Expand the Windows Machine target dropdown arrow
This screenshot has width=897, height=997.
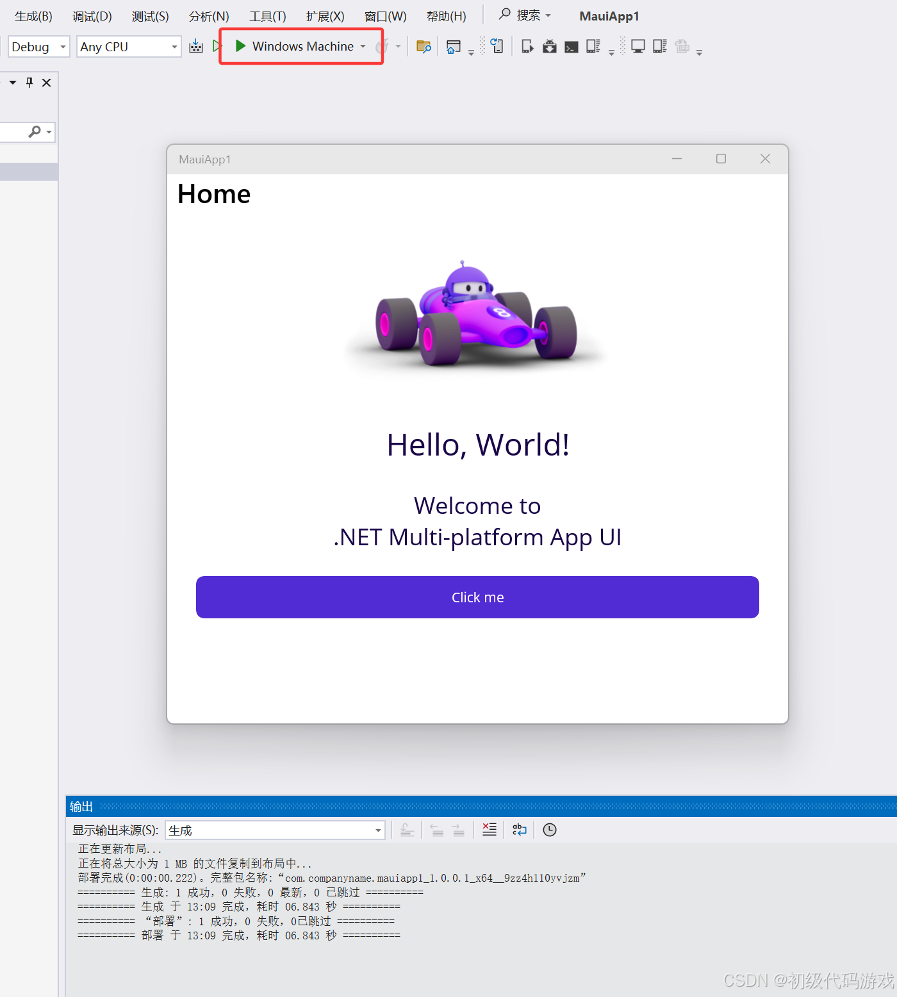pyautogui.click(x=363, y=47)
